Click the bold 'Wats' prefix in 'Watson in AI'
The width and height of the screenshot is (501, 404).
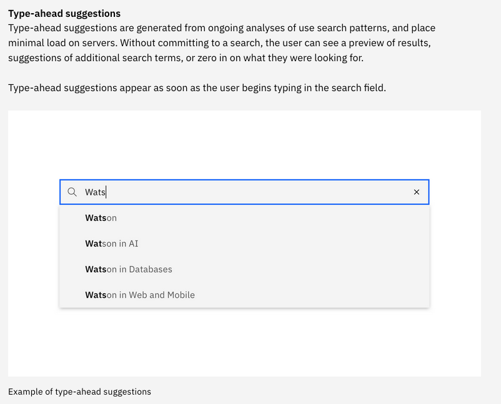tap(94, 244)
